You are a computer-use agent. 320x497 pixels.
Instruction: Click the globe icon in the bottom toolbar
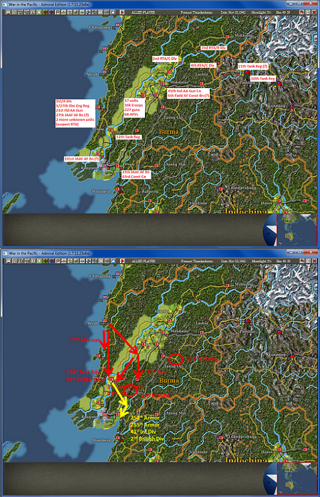(x=88, y=261)
